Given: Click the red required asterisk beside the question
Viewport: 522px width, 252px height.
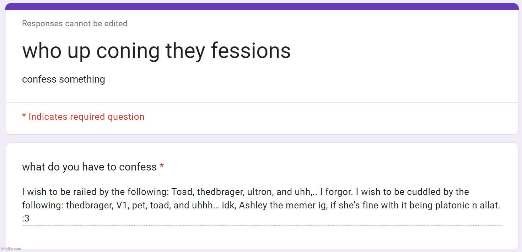Looking at the screenshot, I should (x=162, y=166).
